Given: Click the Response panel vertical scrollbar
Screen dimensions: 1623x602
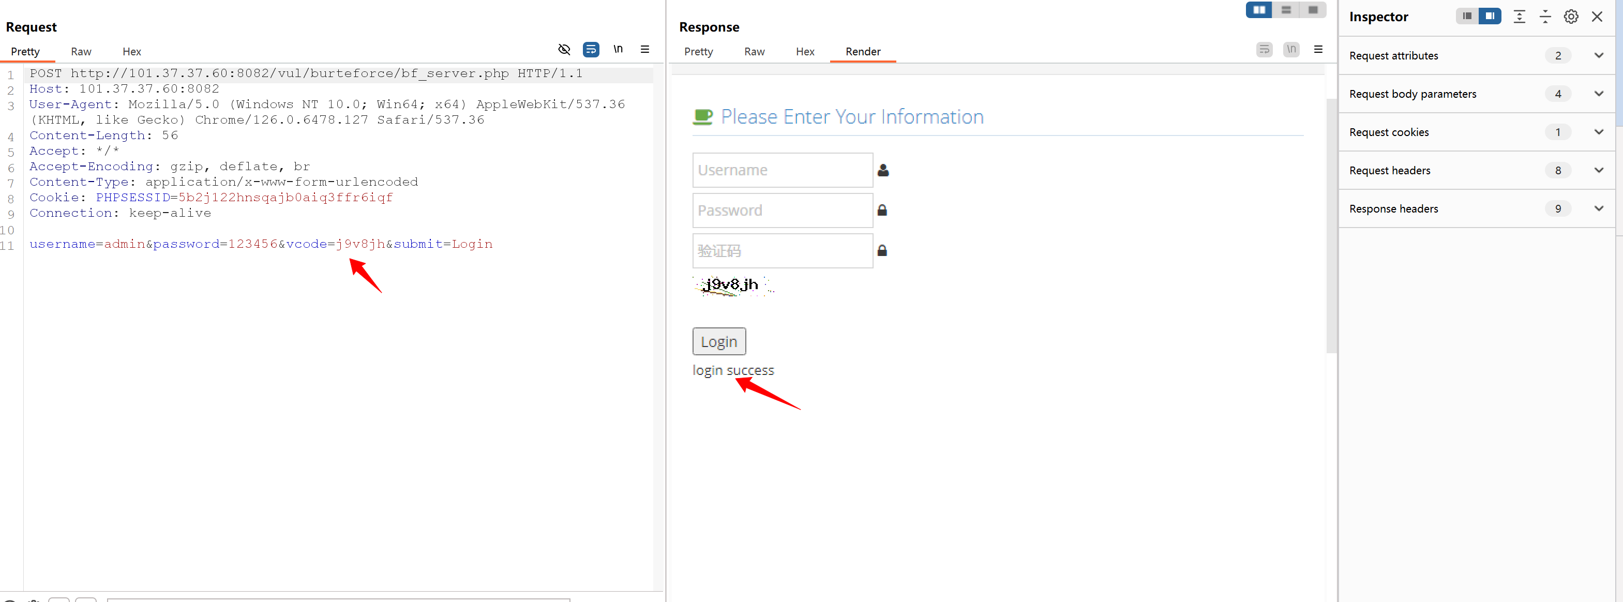Looking at the screenshot, I should (1331, 227).
